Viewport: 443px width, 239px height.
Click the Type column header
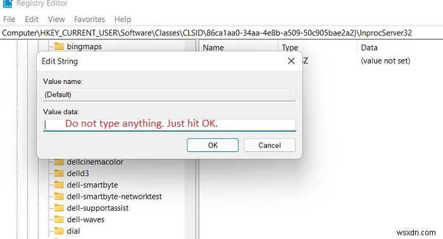[x=290, y=47]
